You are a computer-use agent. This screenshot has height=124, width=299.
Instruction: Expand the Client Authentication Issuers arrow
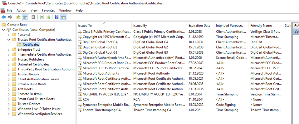8,79
